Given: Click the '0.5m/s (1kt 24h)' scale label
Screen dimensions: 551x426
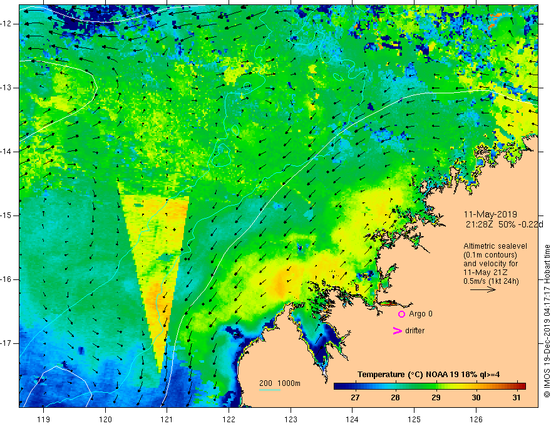Looking at the screenshot, I should [491, 281].
